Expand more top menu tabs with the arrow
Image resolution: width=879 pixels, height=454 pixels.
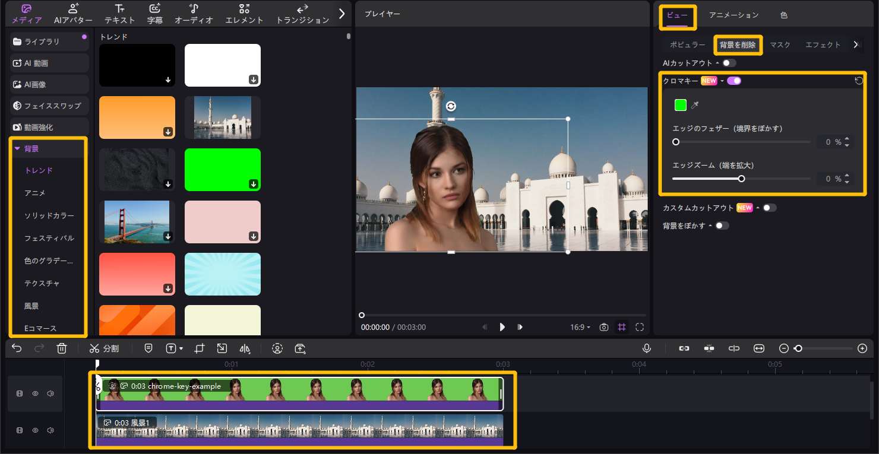(x=342, y=14)
